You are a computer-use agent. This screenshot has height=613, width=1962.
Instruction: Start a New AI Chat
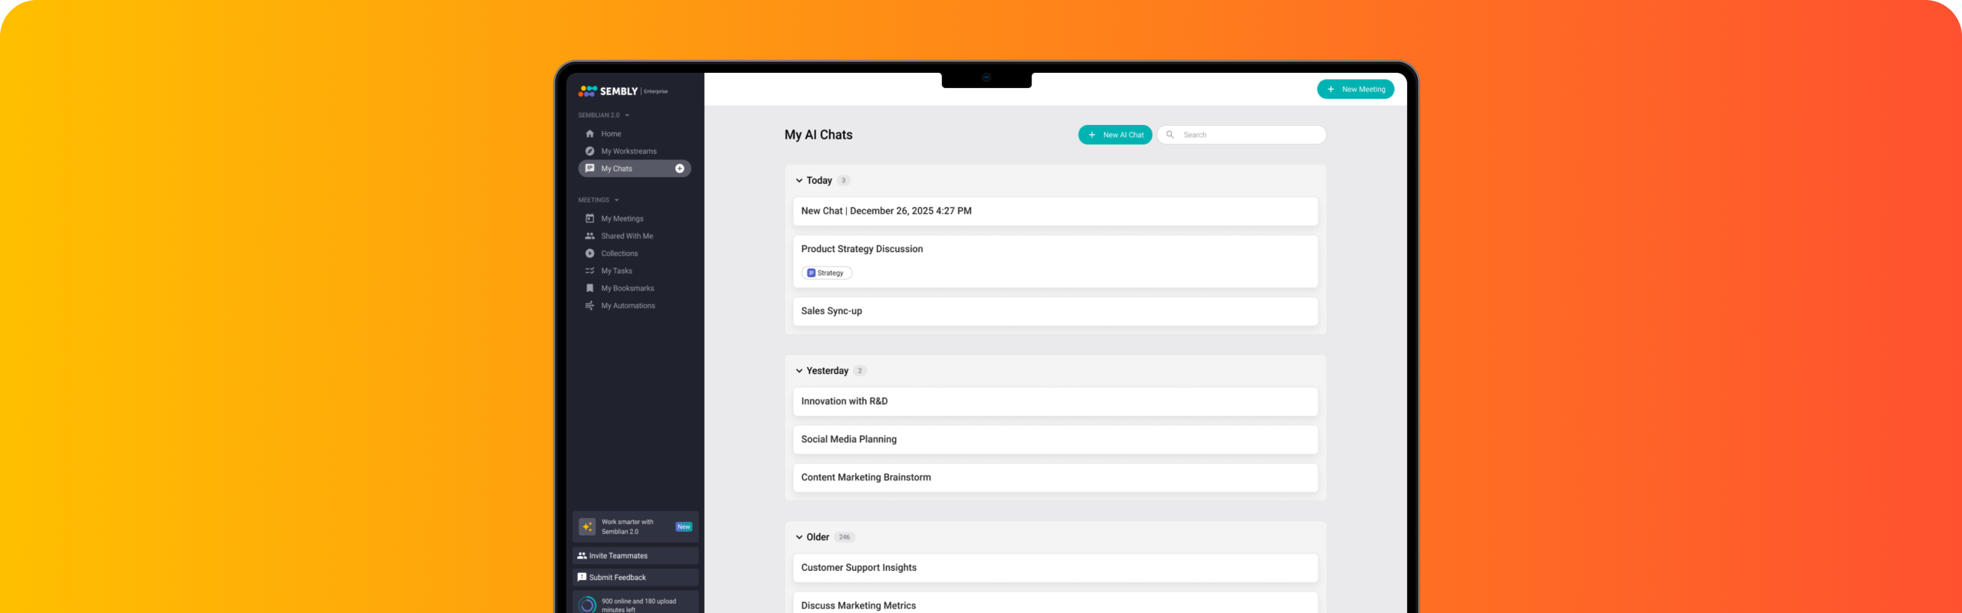pos(1114,135)
